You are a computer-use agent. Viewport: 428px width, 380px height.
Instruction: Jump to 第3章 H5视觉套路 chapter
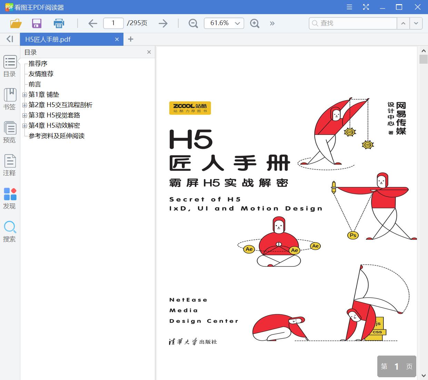[54, 115]
